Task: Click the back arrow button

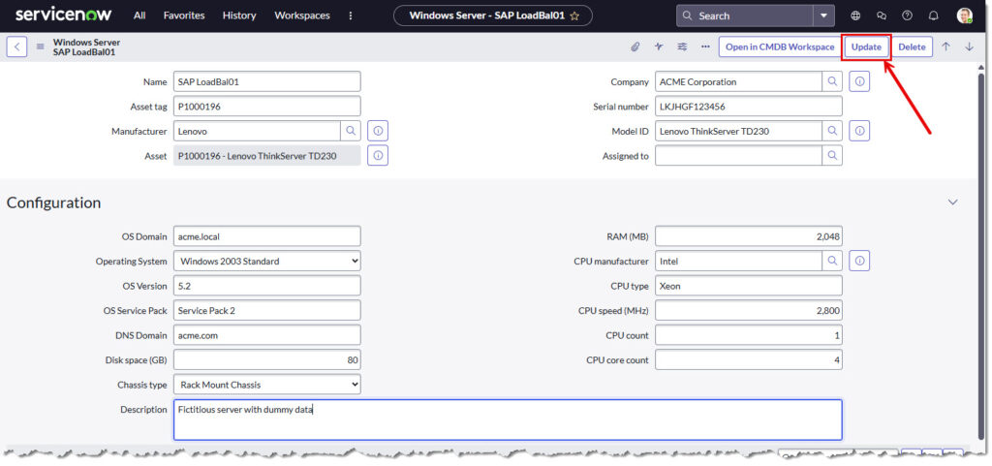Action: (16, 47)
